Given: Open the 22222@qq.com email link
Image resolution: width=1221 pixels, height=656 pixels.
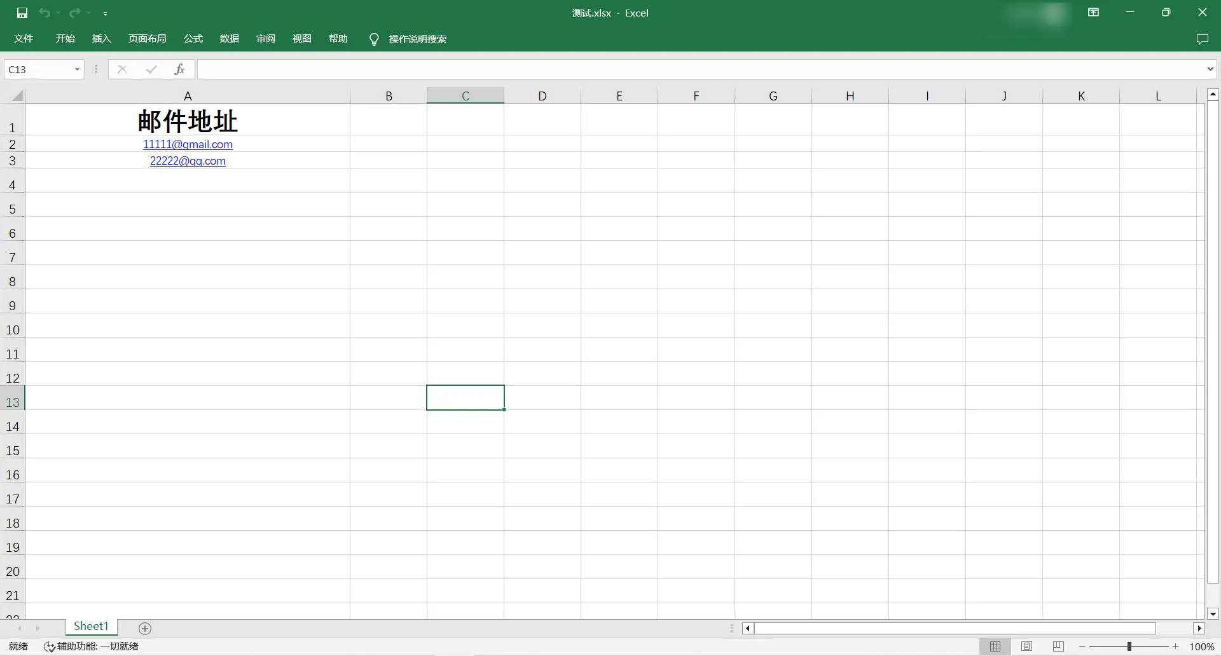Looking at the screenshot, I should tap(188, 161).
